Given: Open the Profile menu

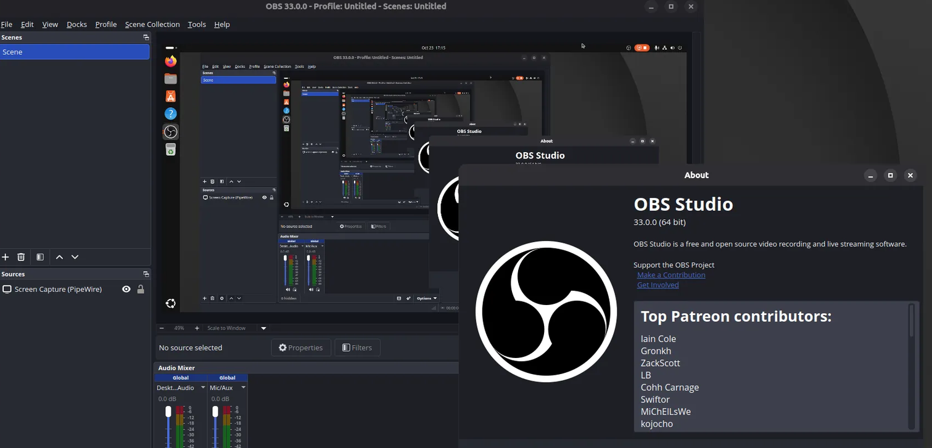Looking at the screenshot, I should pos(106,24).
